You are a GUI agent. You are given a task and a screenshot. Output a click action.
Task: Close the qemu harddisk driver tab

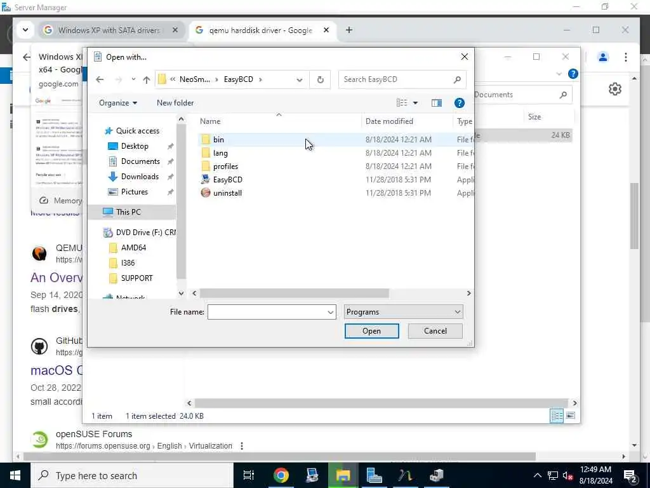[326, 30]
